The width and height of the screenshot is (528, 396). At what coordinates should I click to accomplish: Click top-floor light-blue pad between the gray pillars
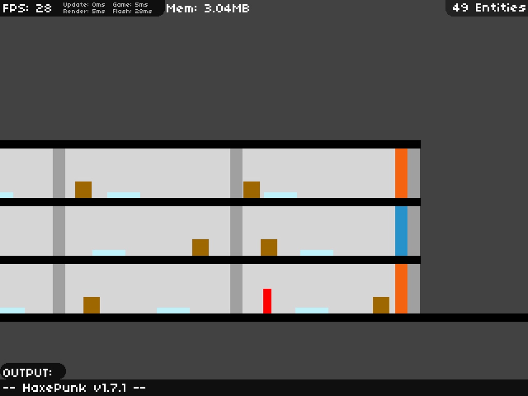coord(124,195)
